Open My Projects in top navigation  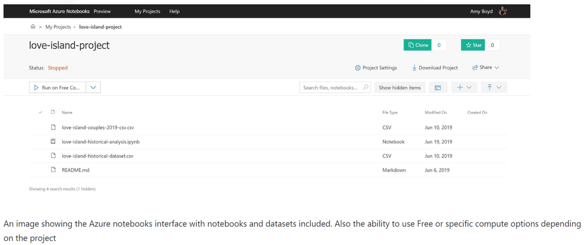pos(146,11)
